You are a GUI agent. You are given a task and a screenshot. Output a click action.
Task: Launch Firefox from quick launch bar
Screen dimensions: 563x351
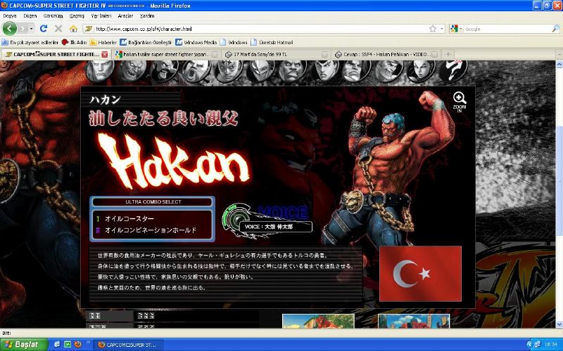click(77, 345)
